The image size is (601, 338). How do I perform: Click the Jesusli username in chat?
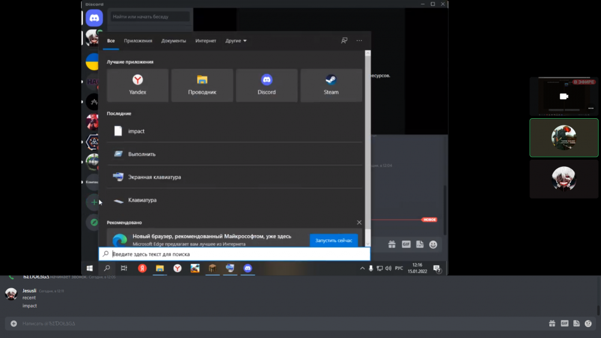29,291
